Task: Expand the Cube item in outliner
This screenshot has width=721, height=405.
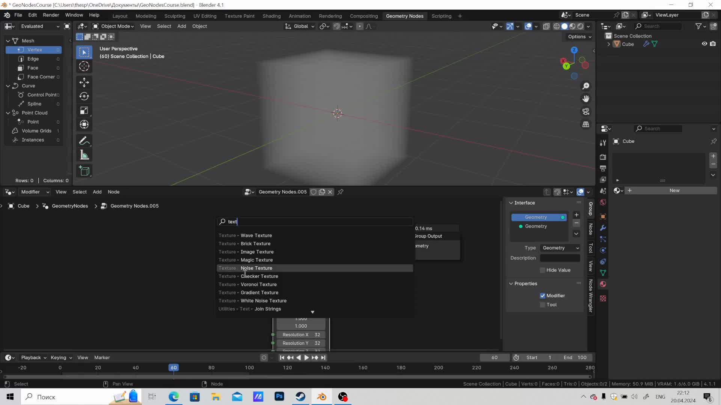Action: [x=609, y=44]
